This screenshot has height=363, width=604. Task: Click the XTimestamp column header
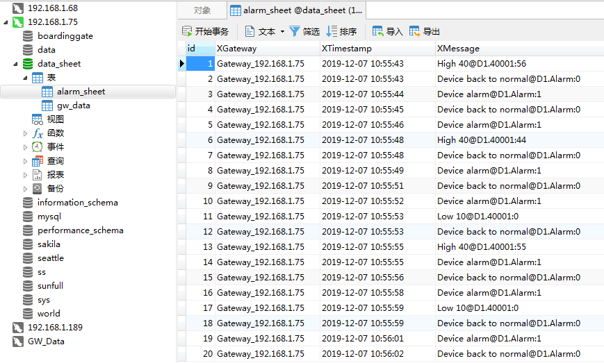377,49
